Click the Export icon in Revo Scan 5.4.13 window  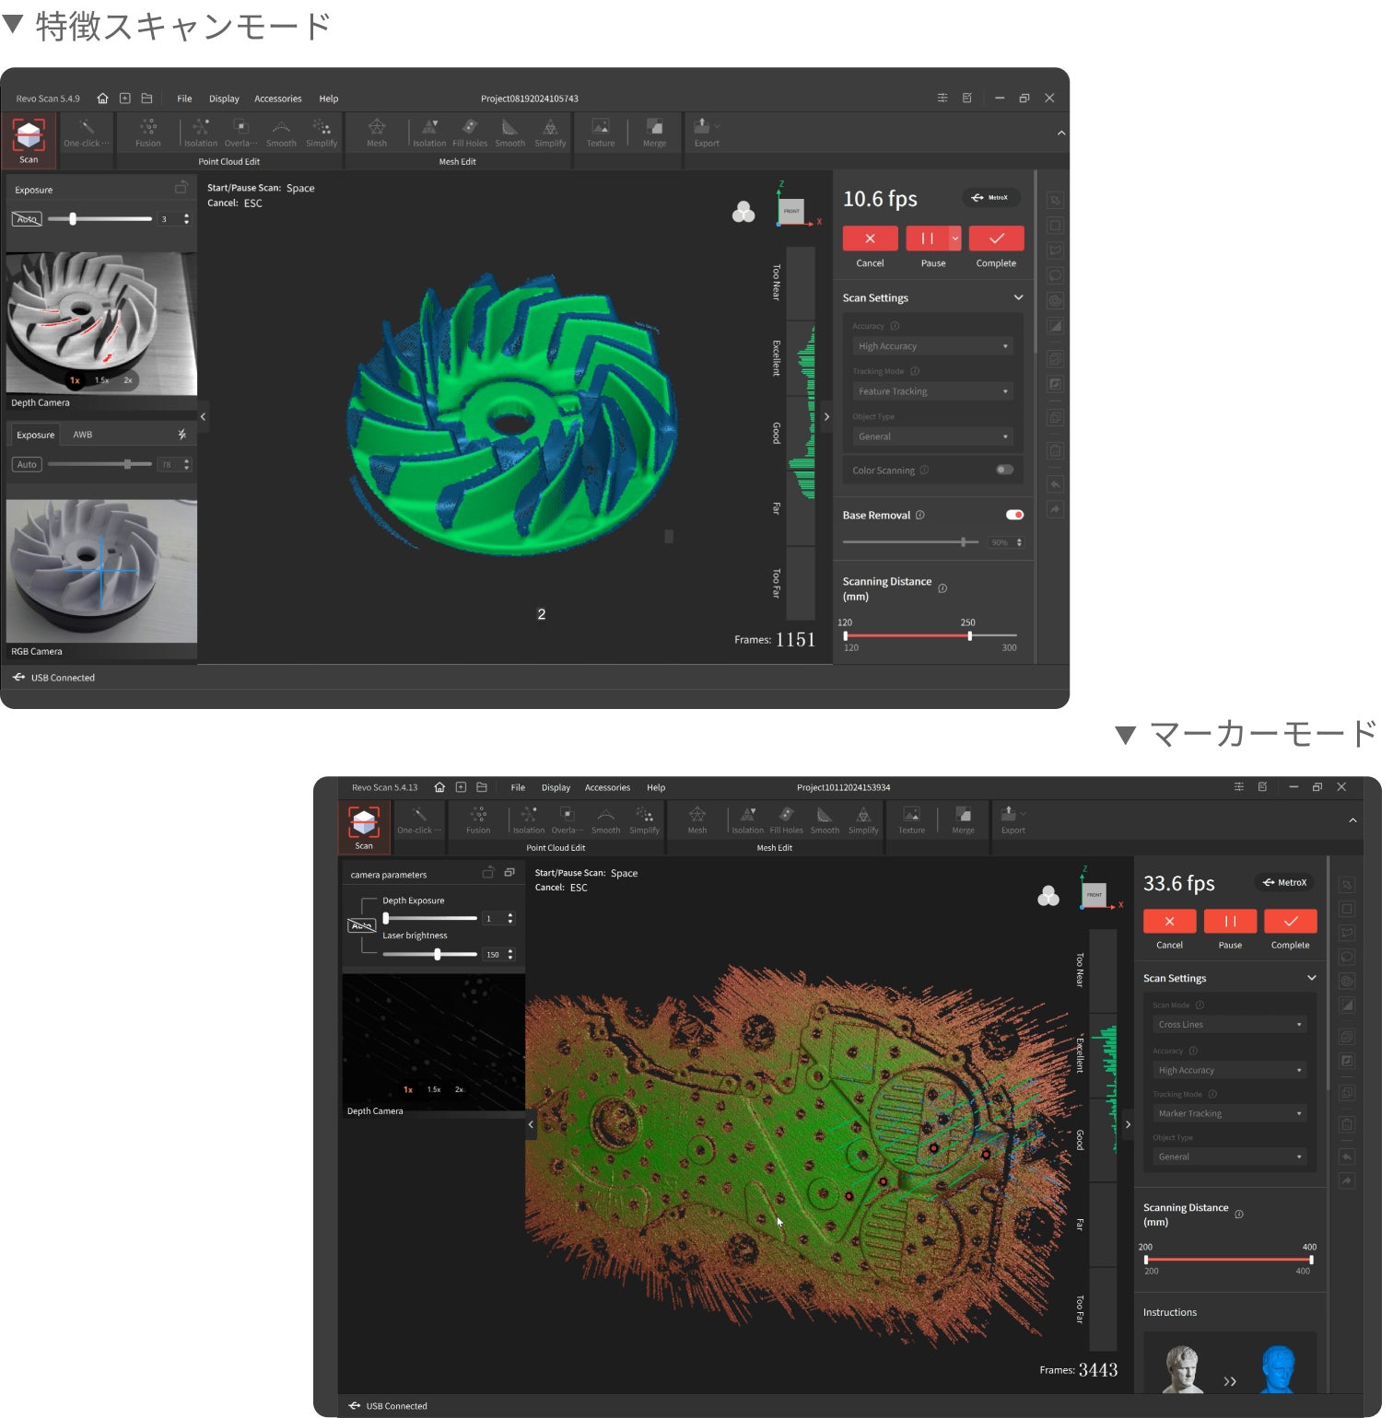(x=1012, y=818)
